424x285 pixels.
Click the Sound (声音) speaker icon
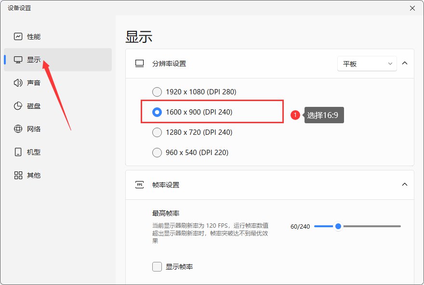point(18,83)
